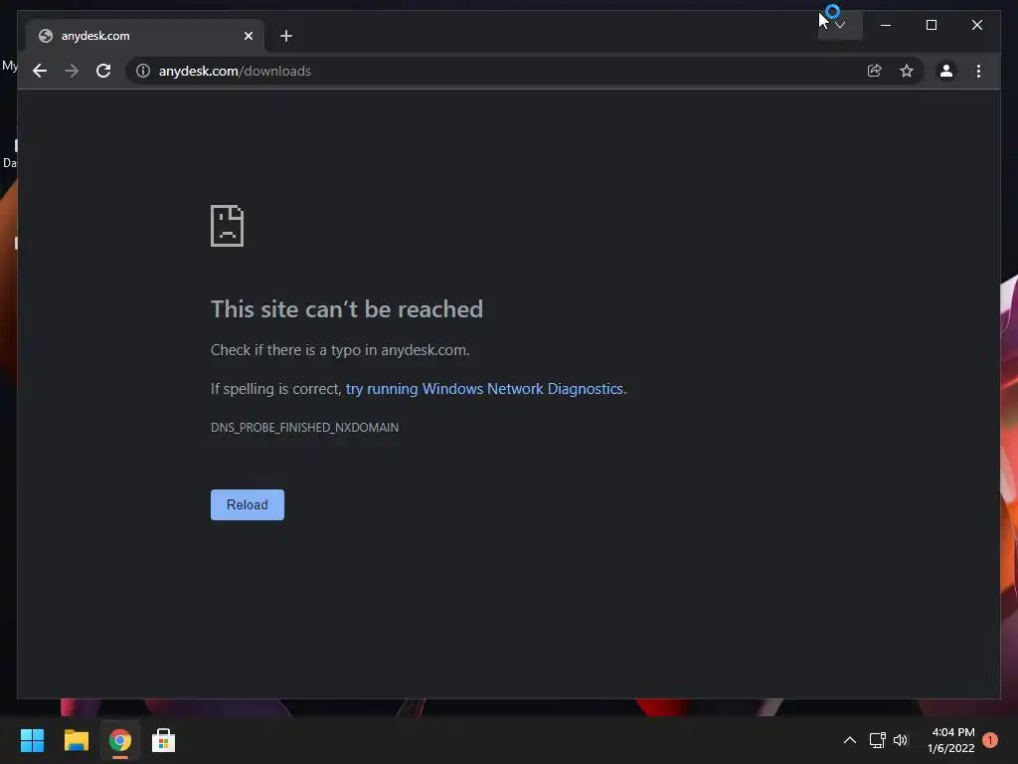1018x764 pixels.
Task: Close the Chrome window
Action: (977, 25)
